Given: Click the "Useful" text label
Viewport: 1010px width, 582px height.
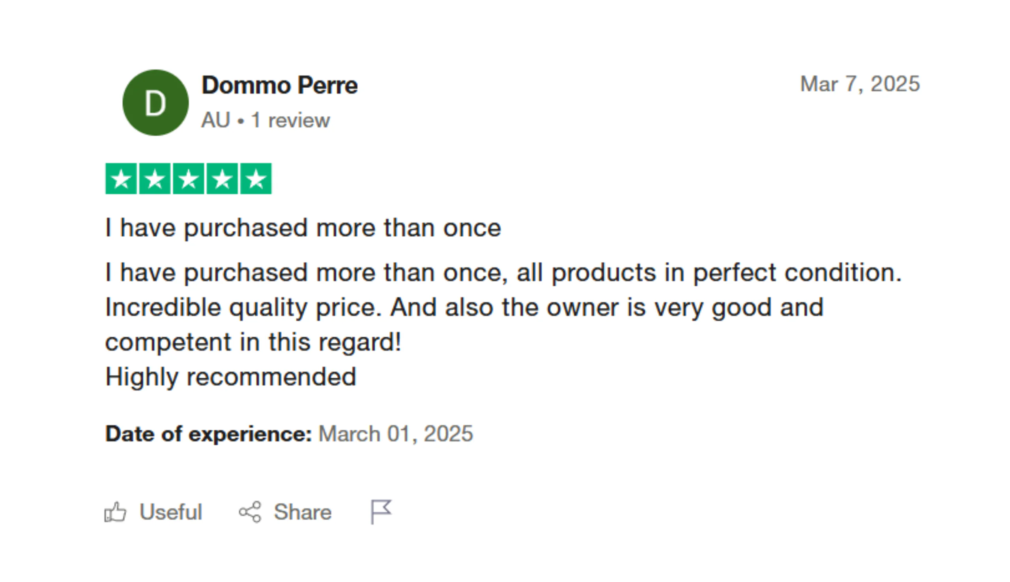Looking at the screenshot, I should (x=171, y=512).
